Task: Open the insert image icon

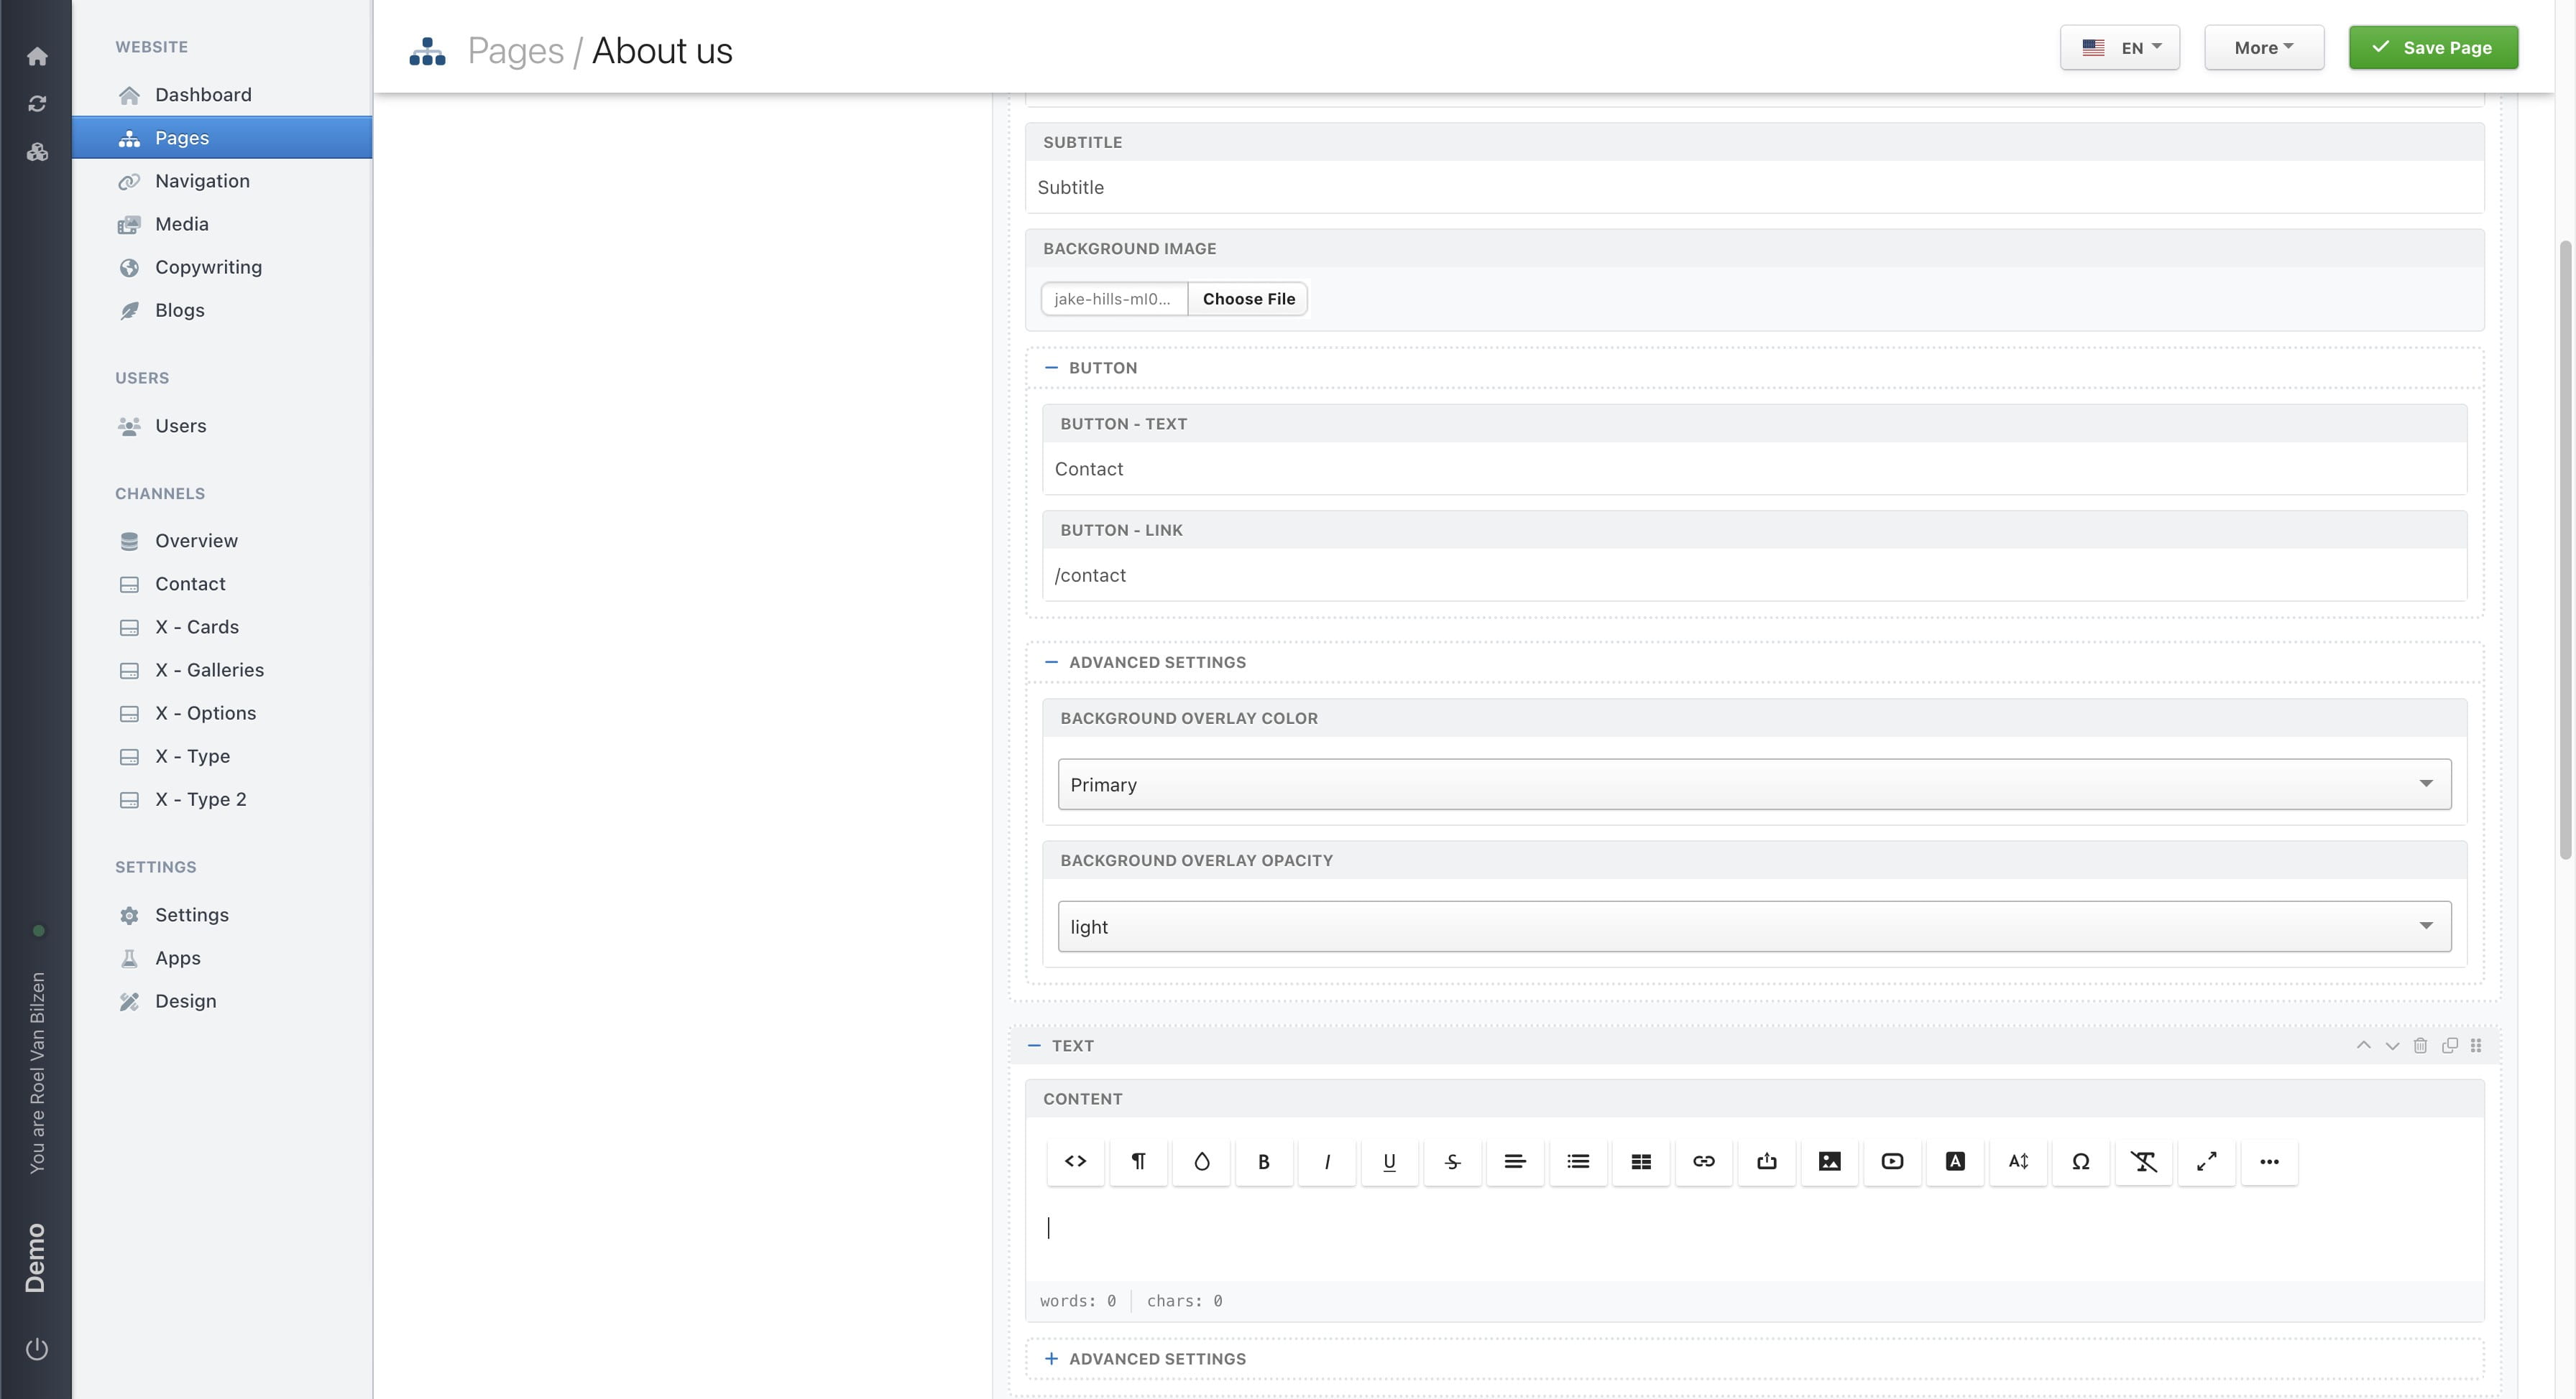Action: 1829,1161
